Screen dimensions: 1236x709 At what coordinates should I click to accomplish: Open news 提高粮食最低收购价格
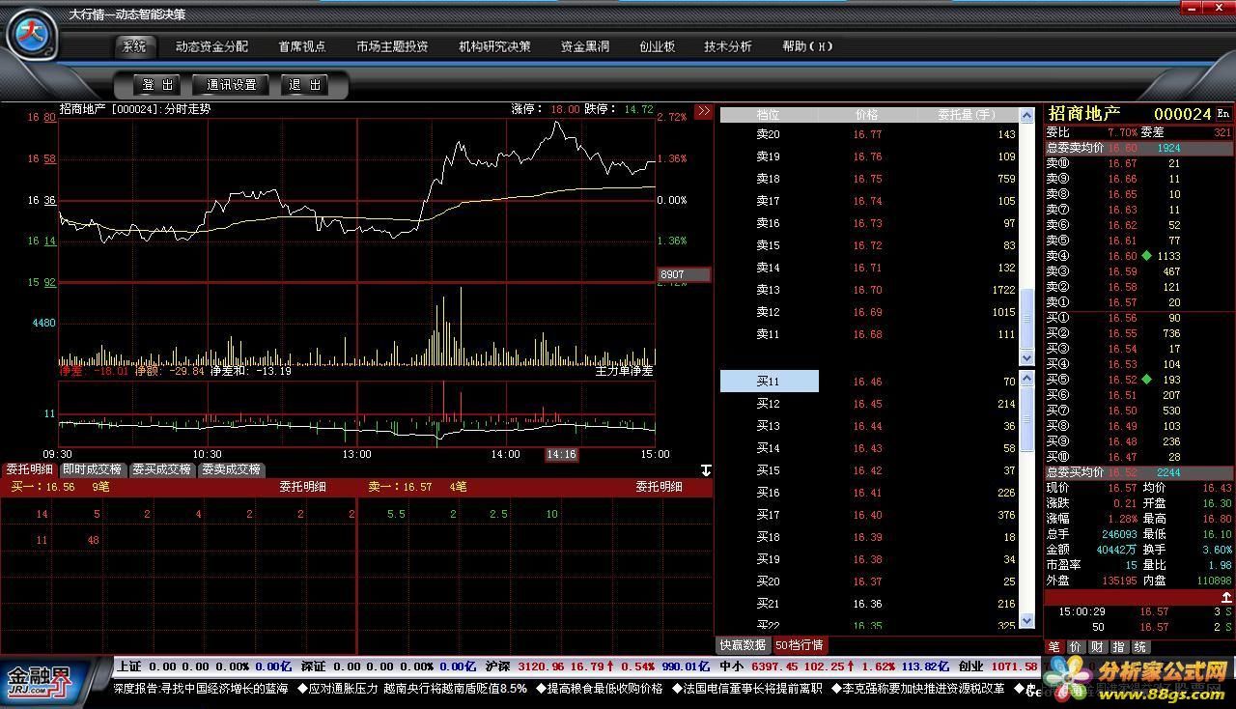(x=600, y=689)
